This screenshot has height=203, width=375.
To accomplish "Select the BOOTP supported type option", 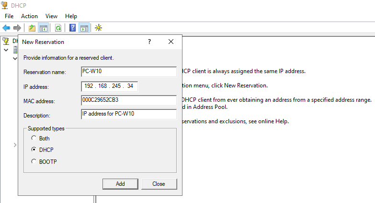I will pyautogui.click(x=34, y=161).
